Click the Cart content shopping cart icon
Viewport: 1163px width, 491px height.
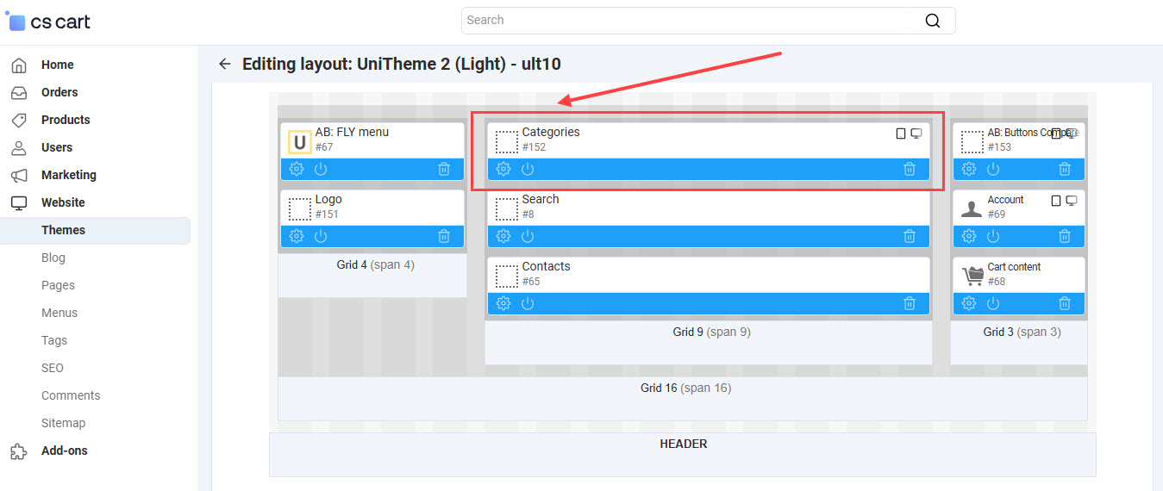coord(972,276)
